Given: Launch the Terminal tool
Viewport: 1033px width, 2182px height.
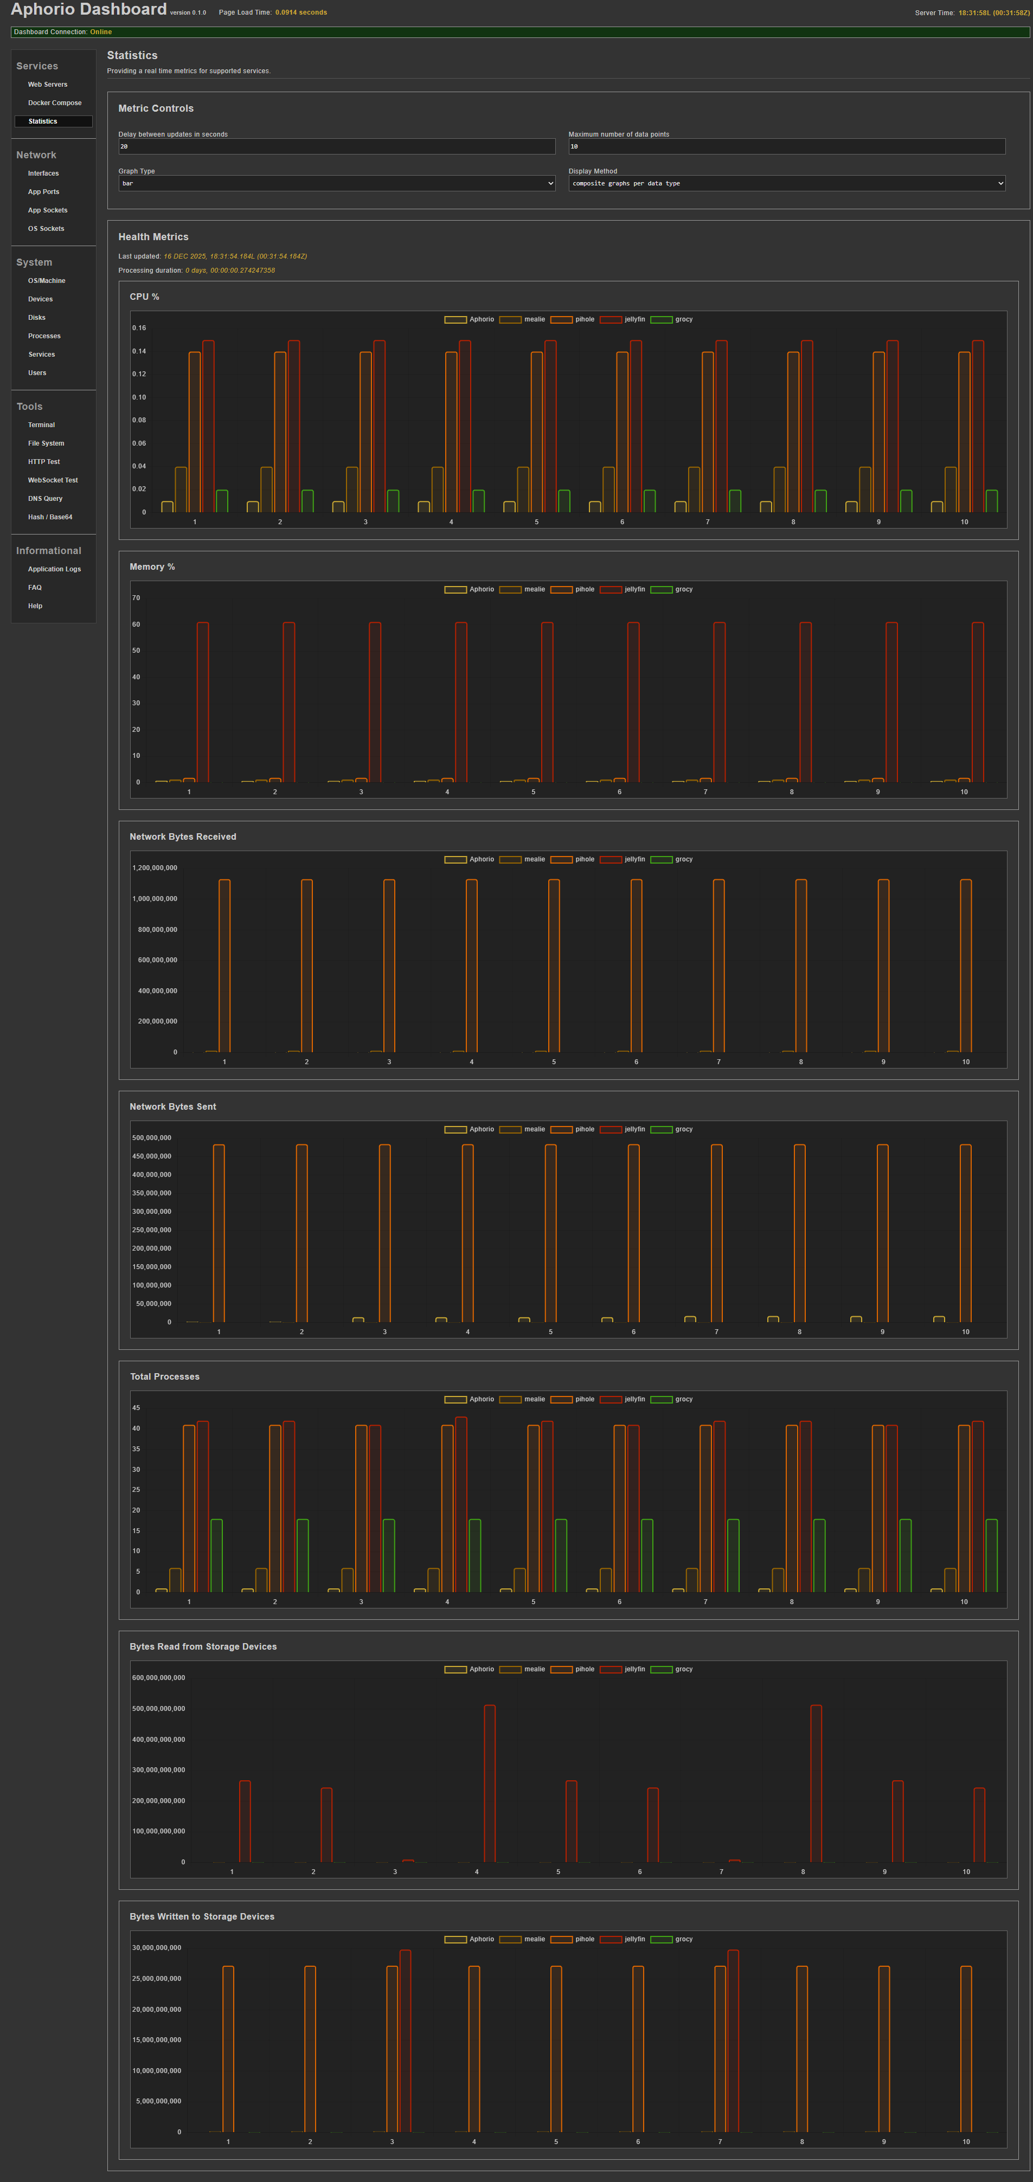Looking at the screenshot, I should [x=42, y=425].
